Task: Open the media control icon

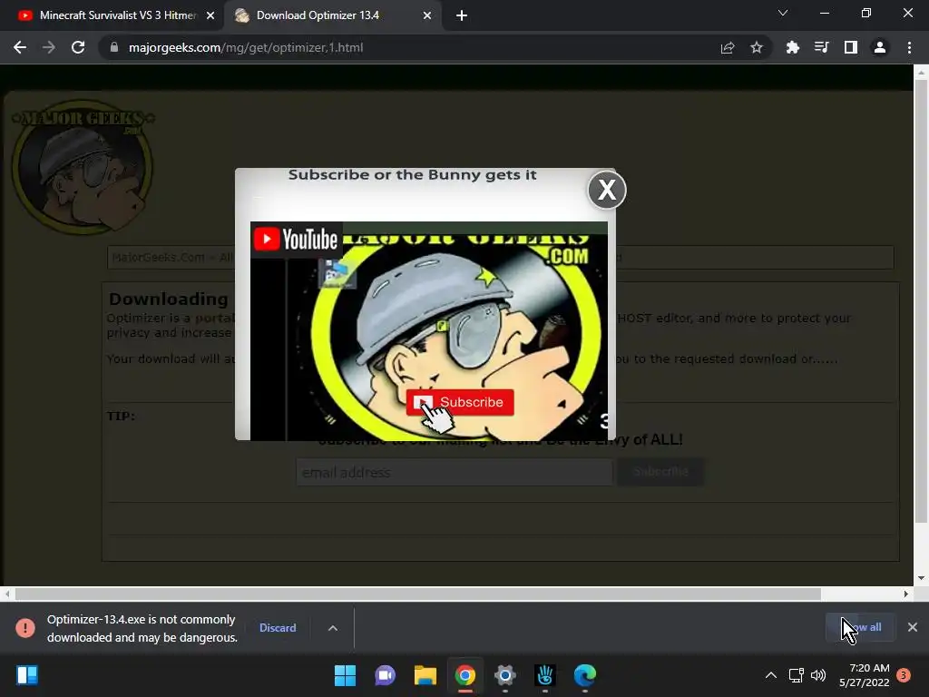Action: click(821, 47)
